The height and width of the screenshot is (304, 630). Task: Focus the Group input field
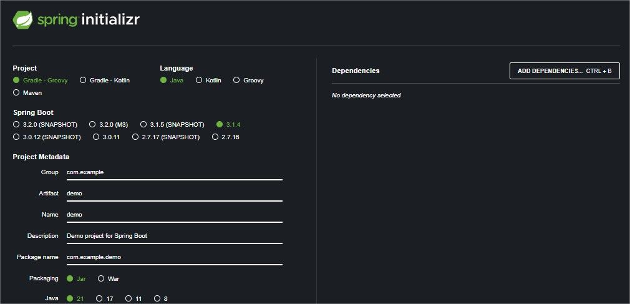(175, 172)
